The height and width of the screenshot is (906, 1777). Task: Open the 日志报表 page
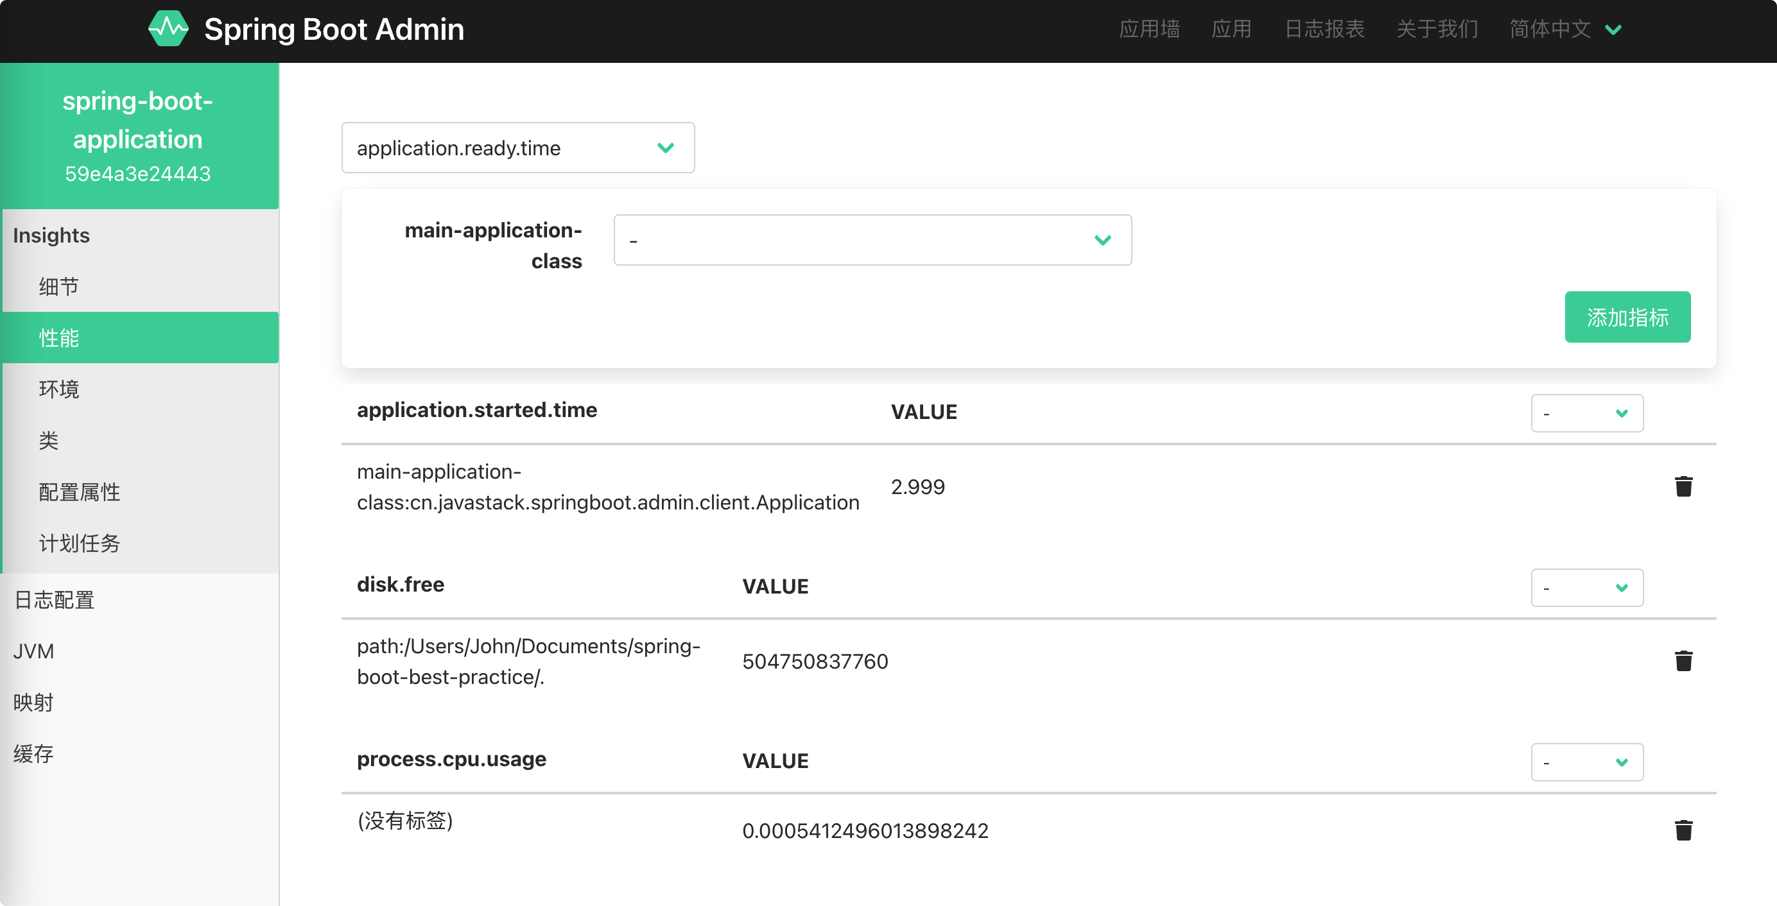tap(1324, 29)
